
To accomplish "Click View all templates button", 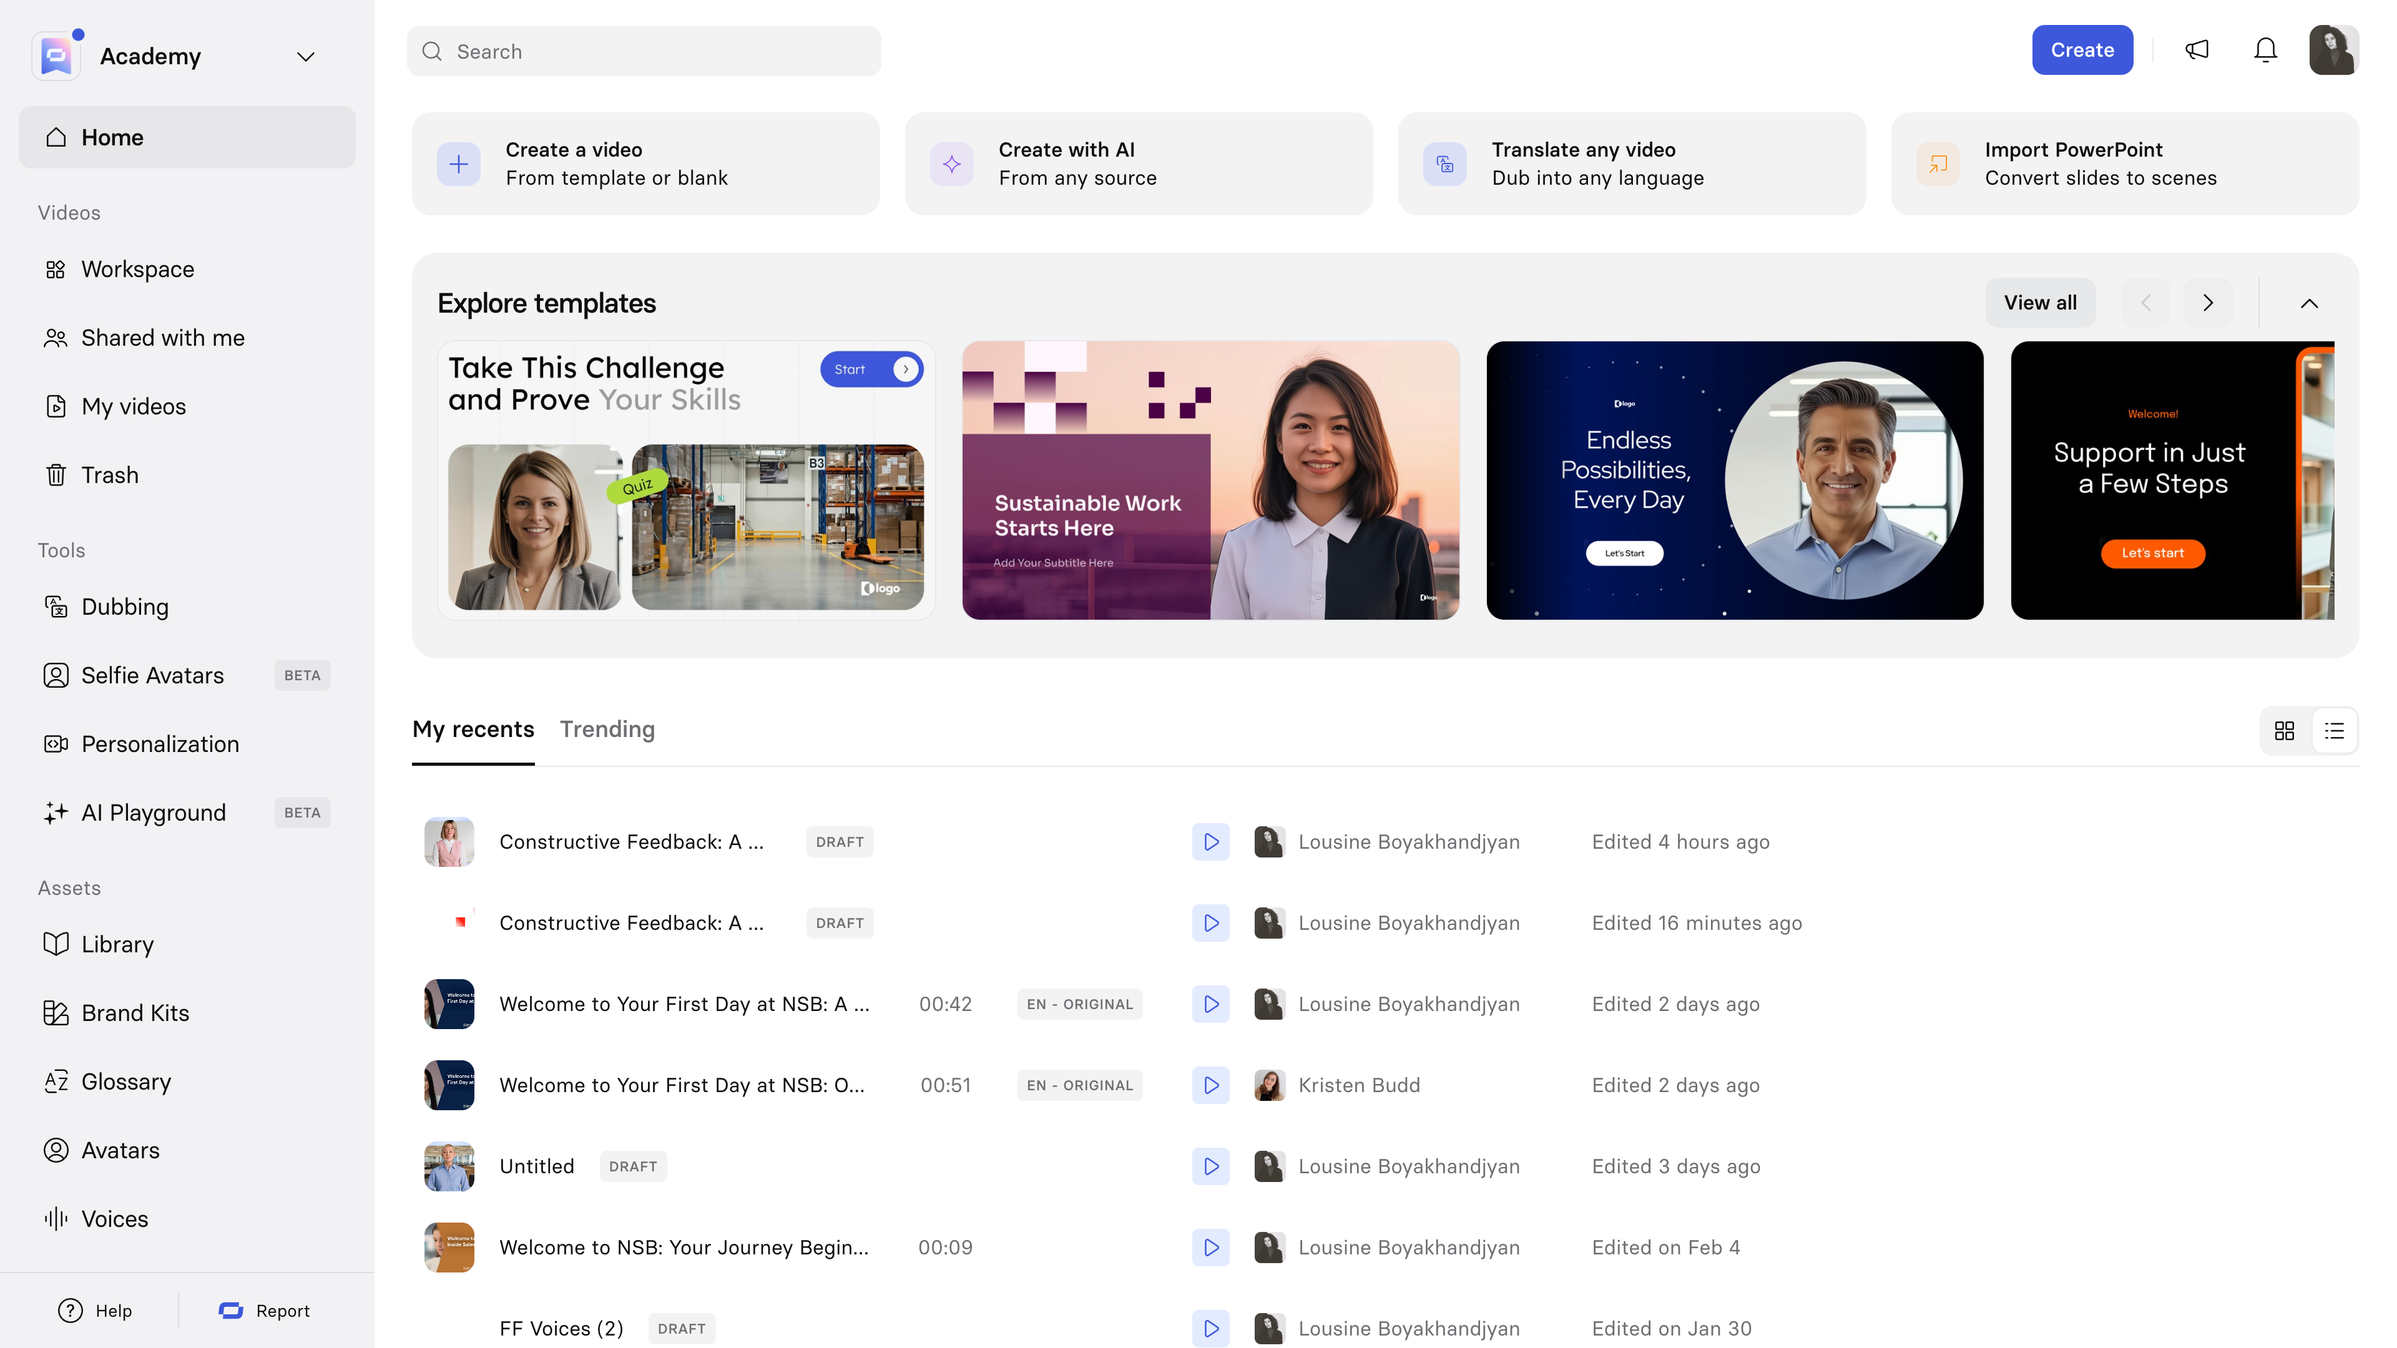I will click(x=2040, y=303).
